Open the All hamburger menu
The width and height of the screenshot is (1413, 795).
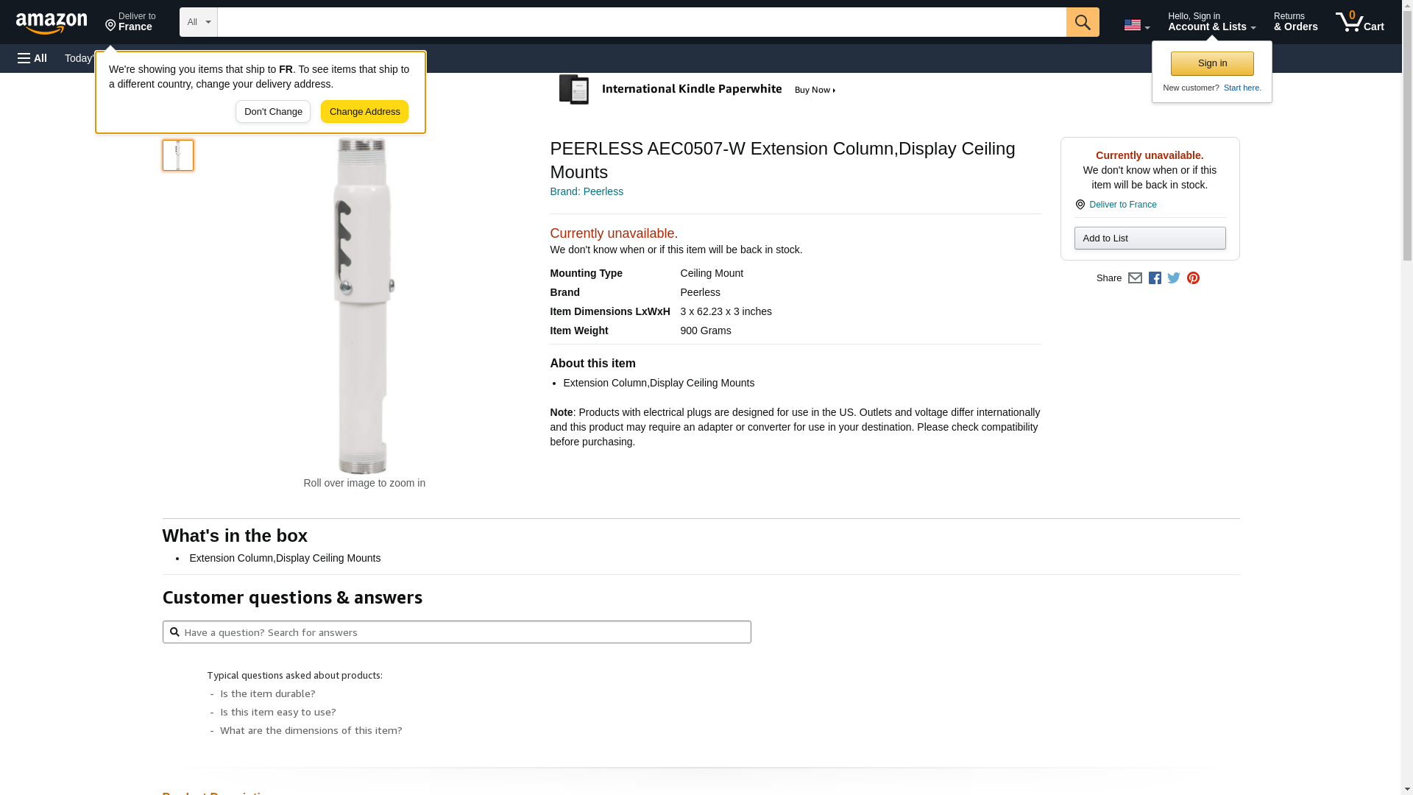pyautogui.click(x=32, y=58)
